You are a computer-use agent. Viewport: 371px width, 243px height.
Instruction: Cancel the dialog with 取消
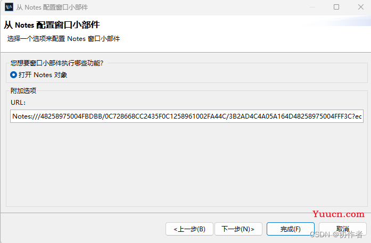tap(343, 229)
